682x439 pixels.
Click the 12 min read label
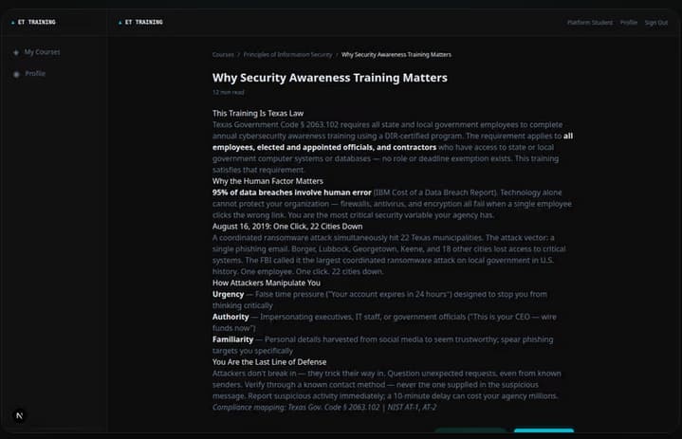pos(229,92)
